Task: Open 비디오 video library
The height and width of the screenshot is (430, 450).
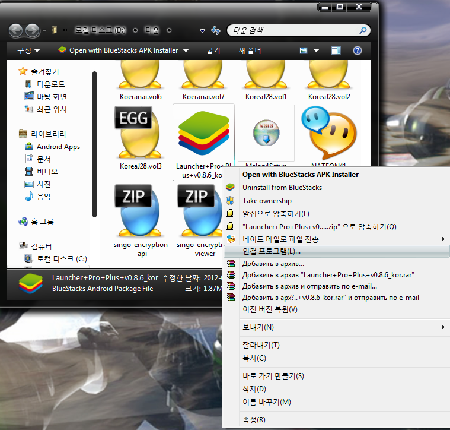Action: (42, 172)
